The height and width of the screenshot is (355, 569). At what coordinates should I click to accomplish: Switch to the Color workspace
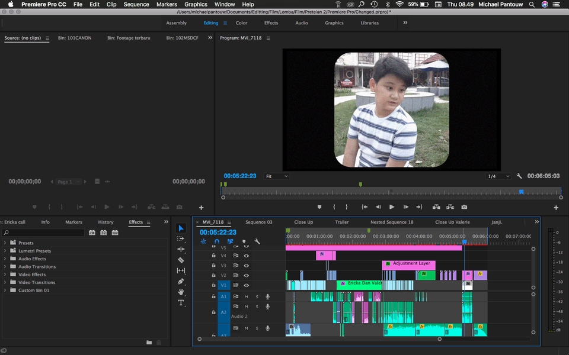(241, 23)
